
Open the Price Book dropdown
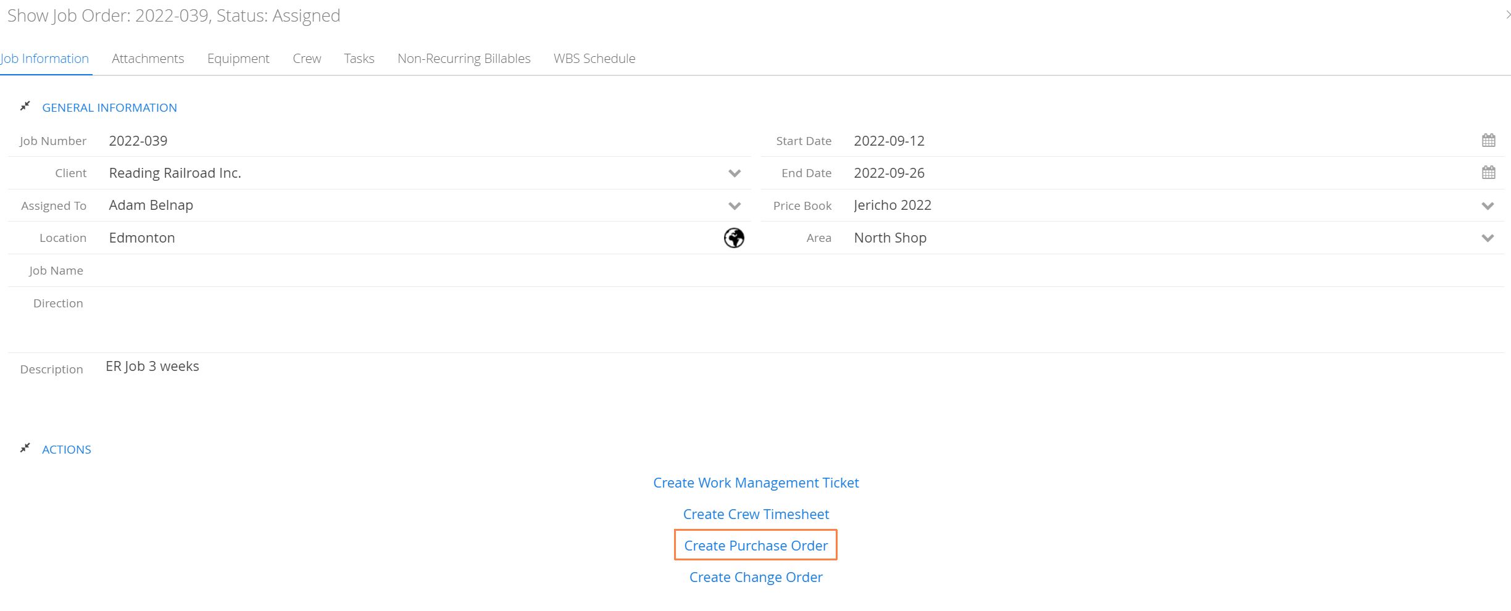1488,206
